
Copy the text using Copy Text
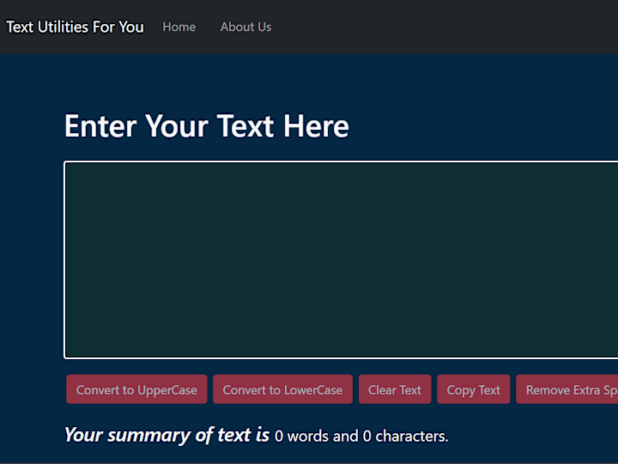click(473, 389)
